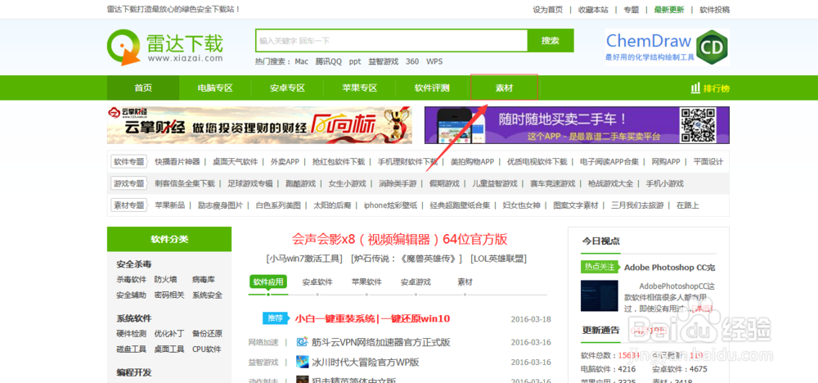The height and width of the screenshot is (383, 818).
Task: Click the 热点关注 green label
Action: click(x=600, y=267)
